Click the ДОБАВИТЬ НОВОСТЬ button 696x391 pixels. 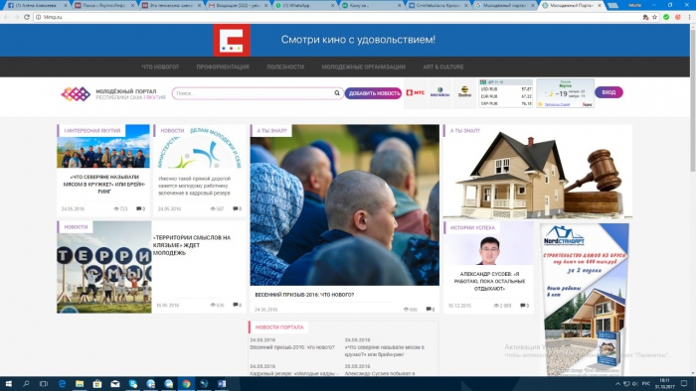(x=374, y=93)
